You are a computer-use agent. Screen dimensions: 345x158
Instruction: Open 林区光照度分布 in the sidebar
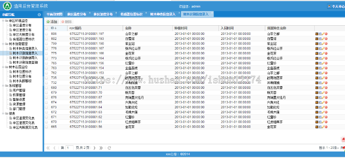click(23, 34)
